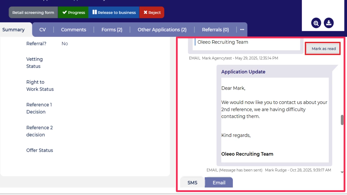
Task: Open the Other Applications (2) tab
Action: tap(162, 30)
